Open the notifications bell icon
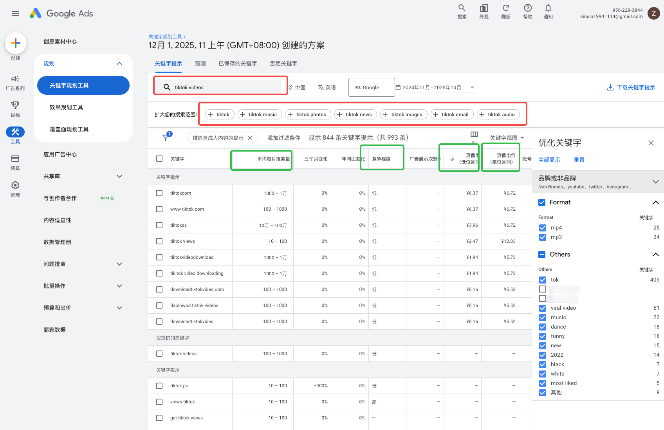 (548, 11)
